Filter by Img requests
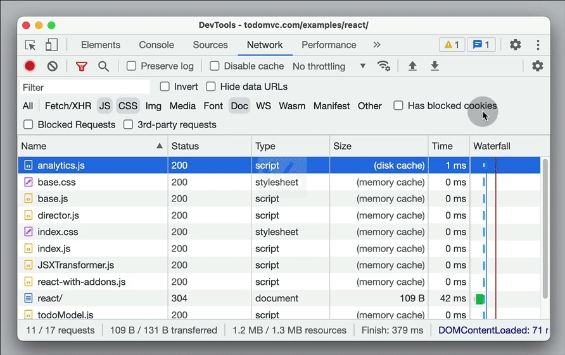This screenshot has height=355, width=565. pos(153,106)
